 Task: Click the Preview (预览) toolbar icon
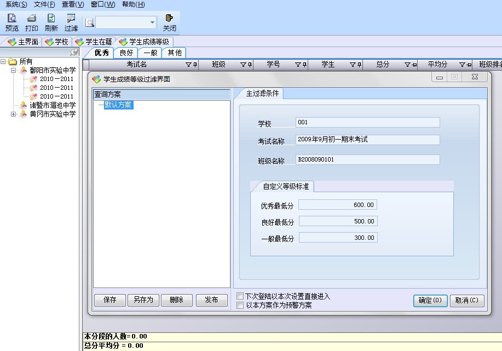[11, 22]
